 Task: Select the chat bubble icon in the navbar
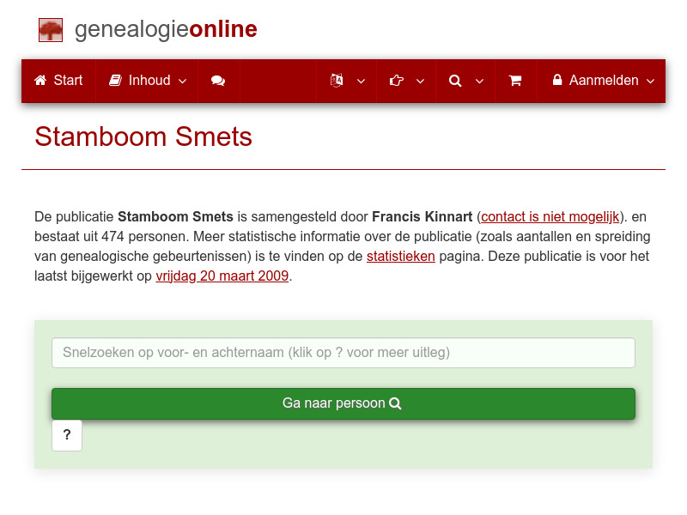[x=218, y=80]
